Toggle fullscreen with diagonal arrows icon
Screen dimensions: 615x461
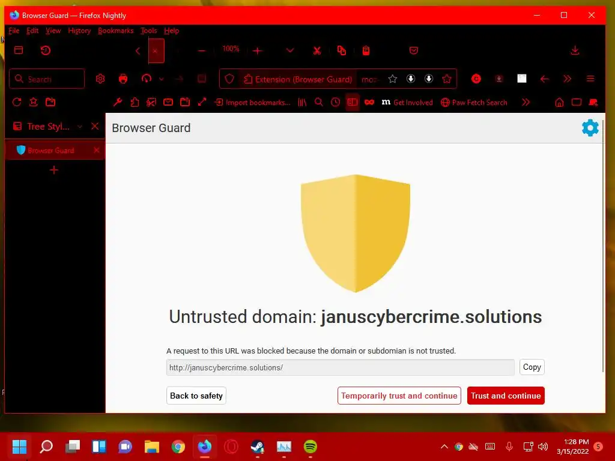click(202, 102)
